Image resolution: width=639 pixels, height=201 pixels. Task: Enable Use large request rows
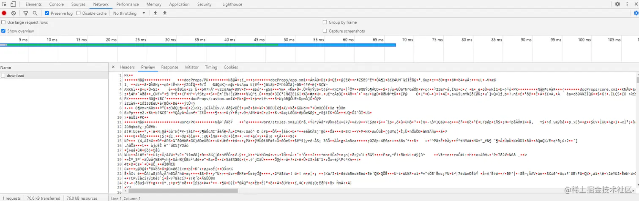click(x=3, y=22)
